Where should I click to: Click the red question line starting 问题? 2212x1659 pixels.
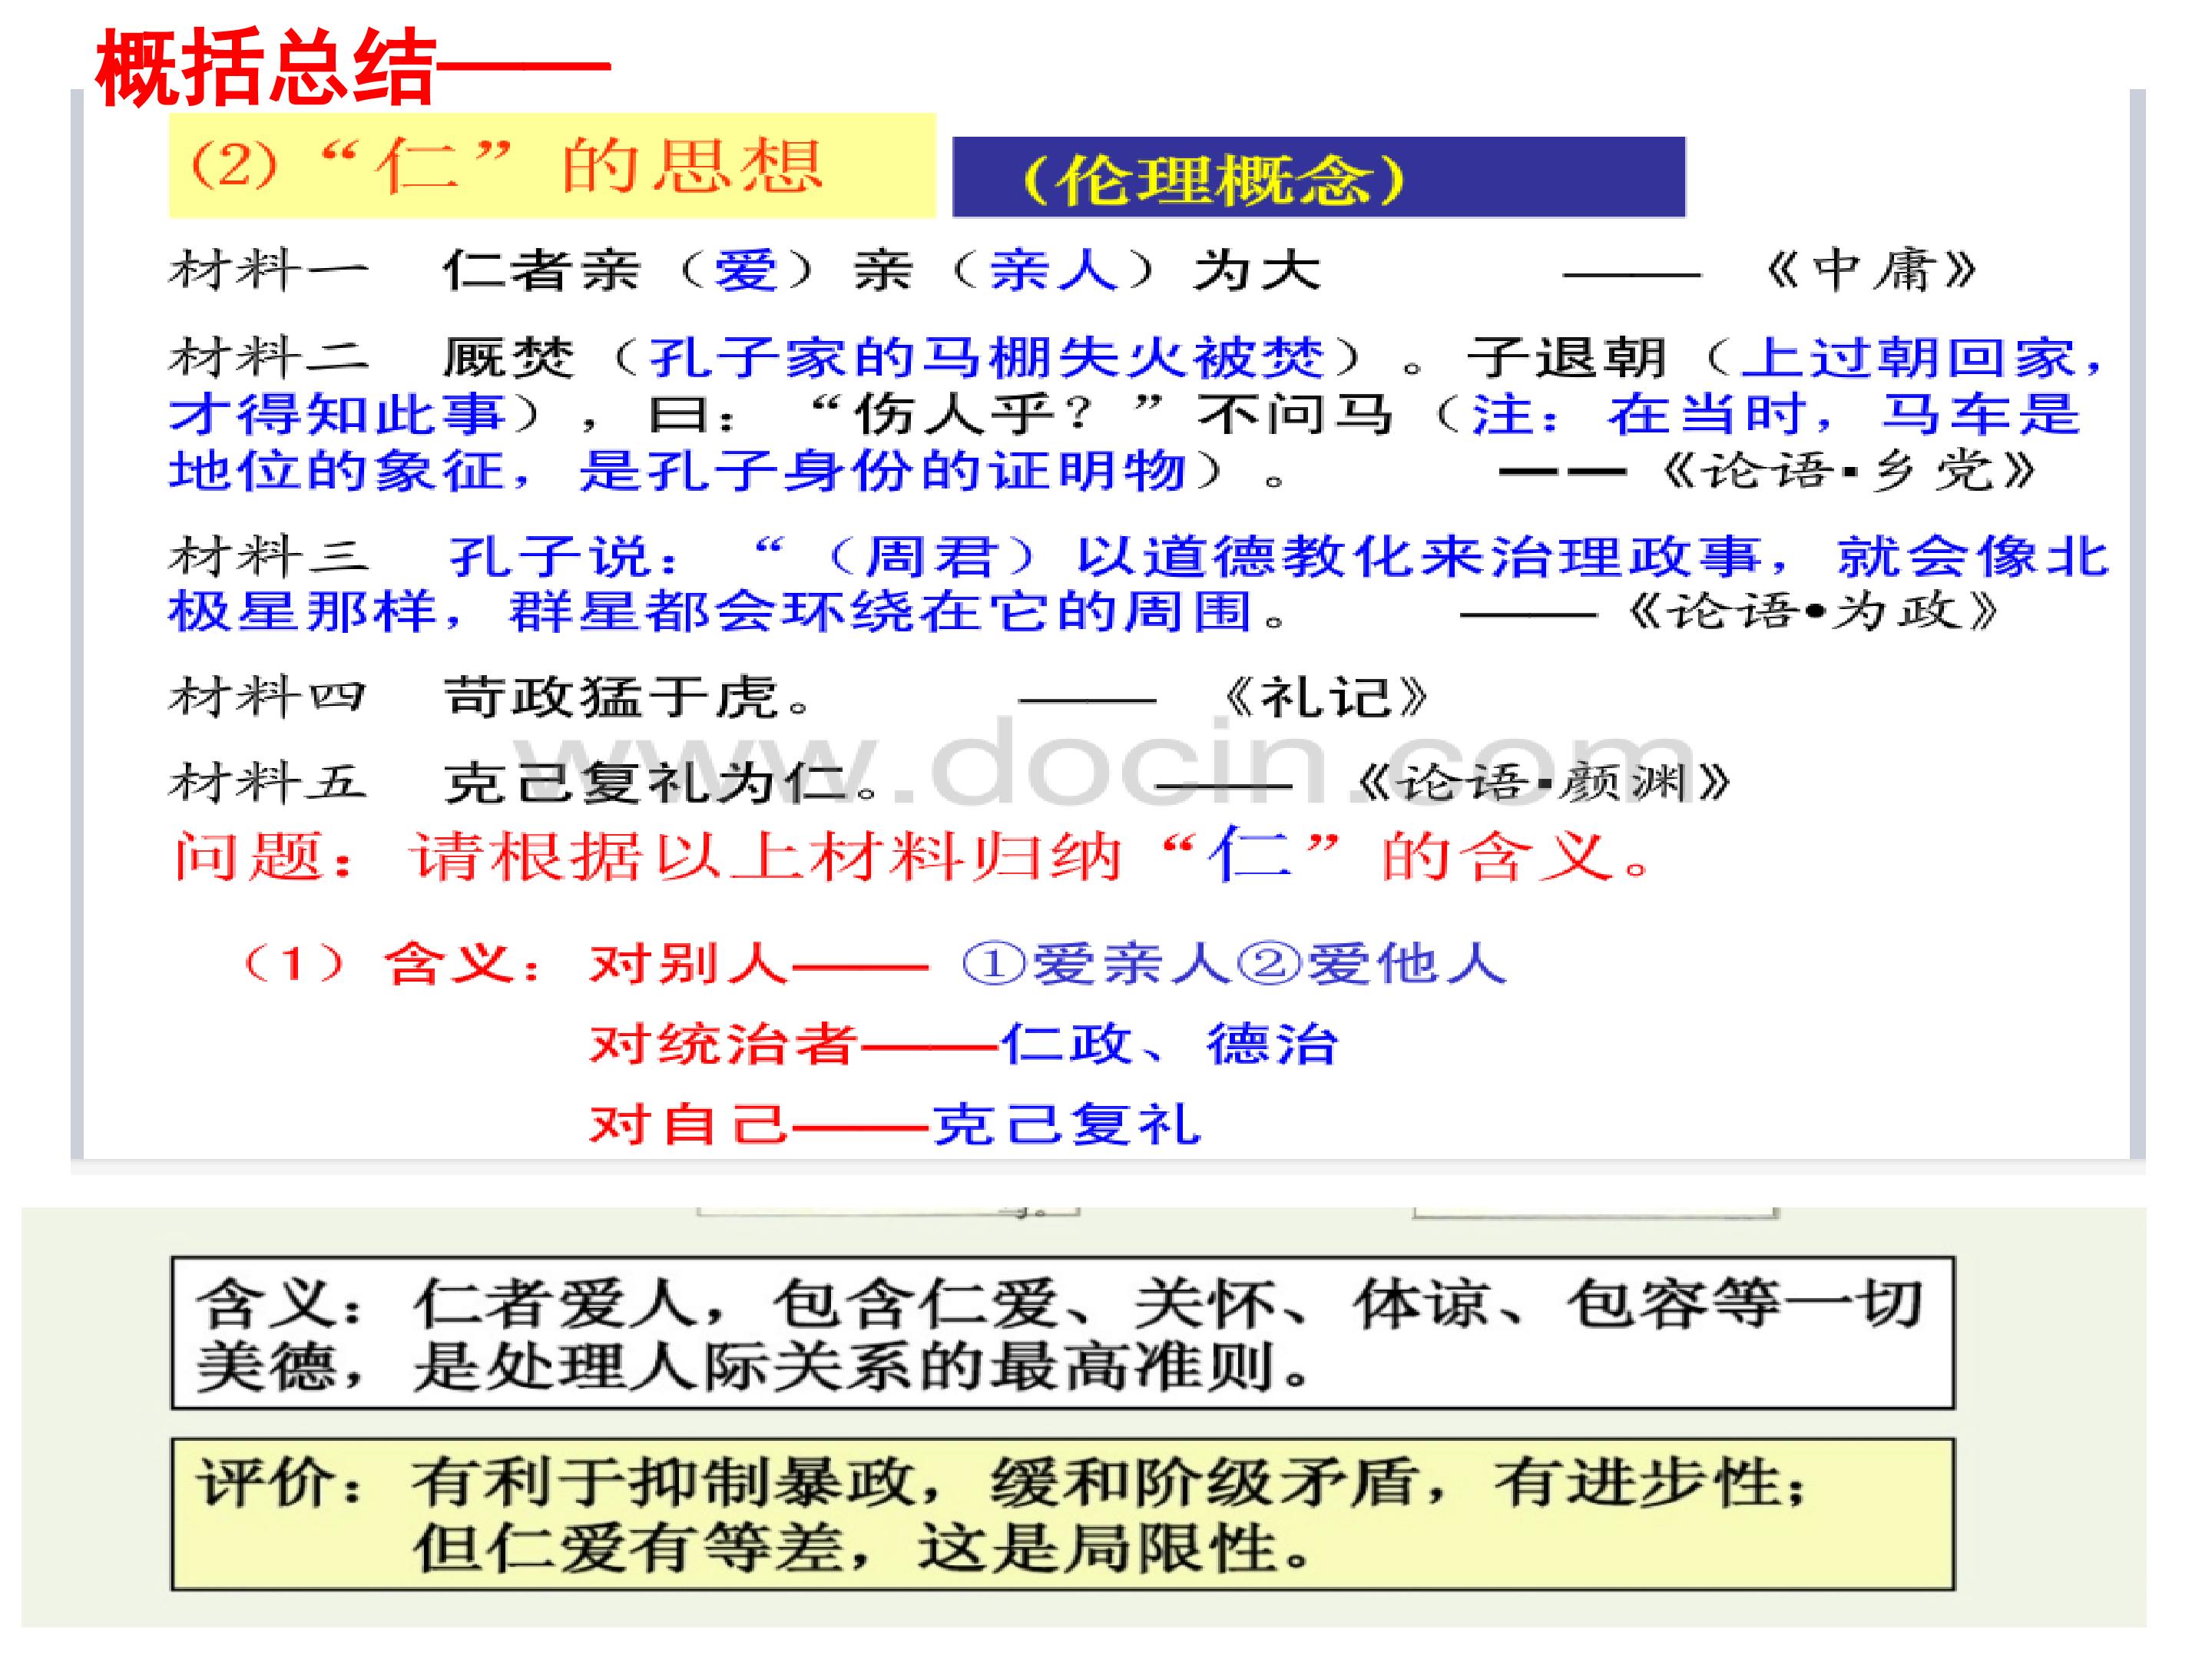coord(913,856)
